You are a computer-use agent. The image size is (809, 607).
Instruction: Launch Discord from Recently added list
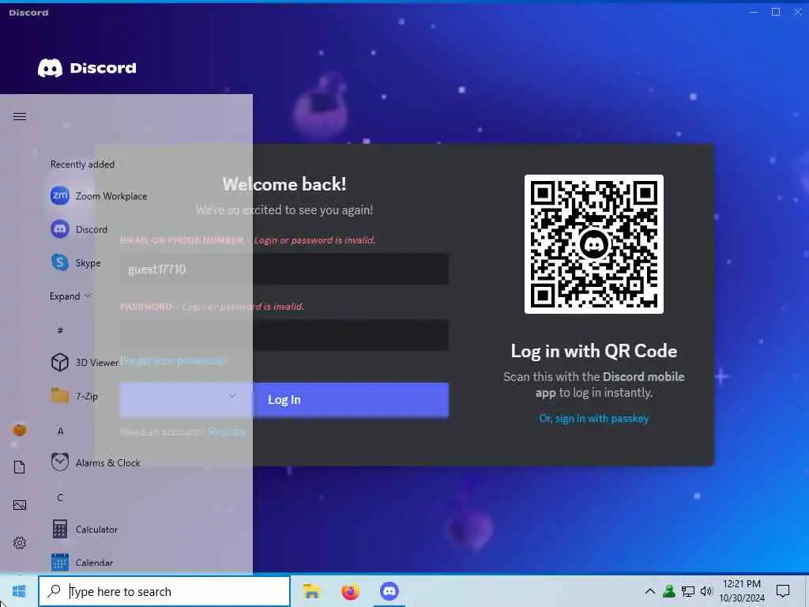click(x=79, y=229)
